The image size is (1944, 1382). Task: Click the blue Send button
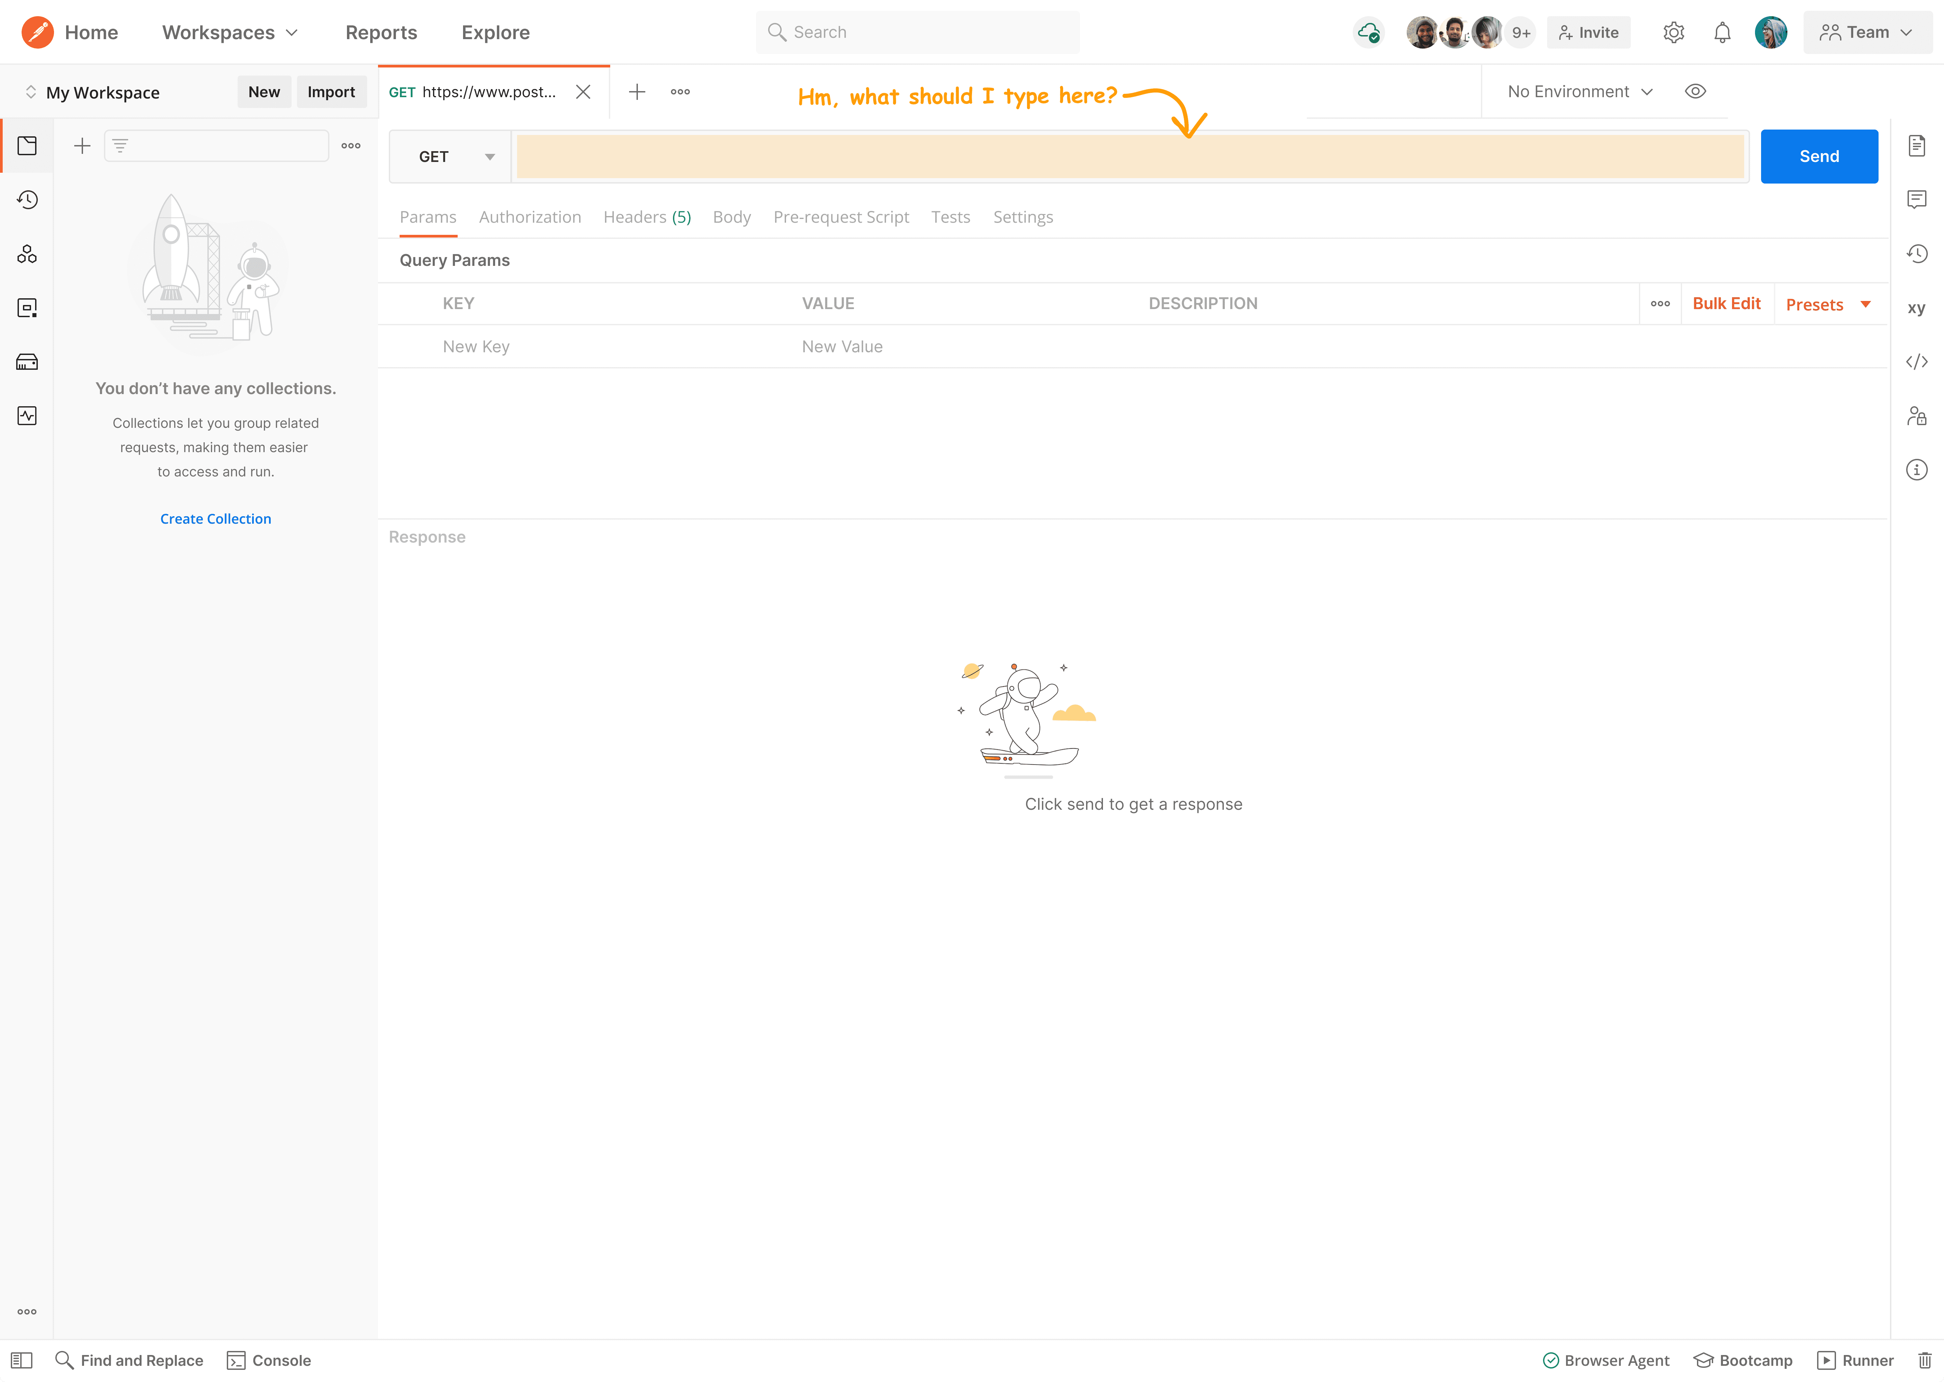tap(1818, 157)
